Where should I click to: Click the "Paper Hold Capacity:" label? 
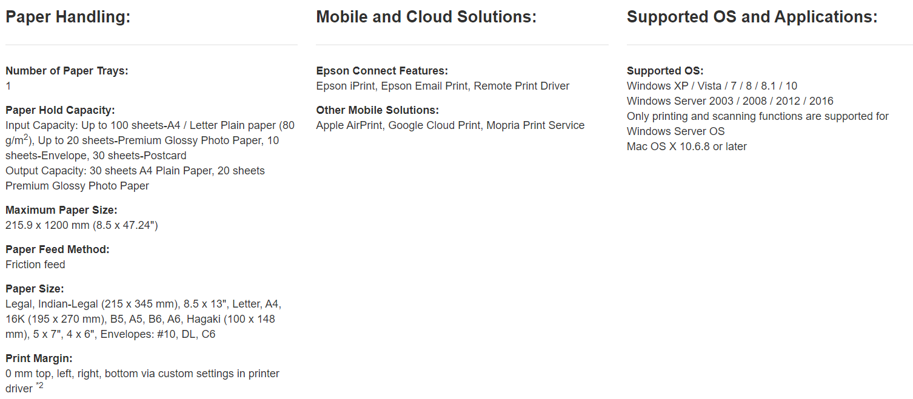click(x=60, y=110)
